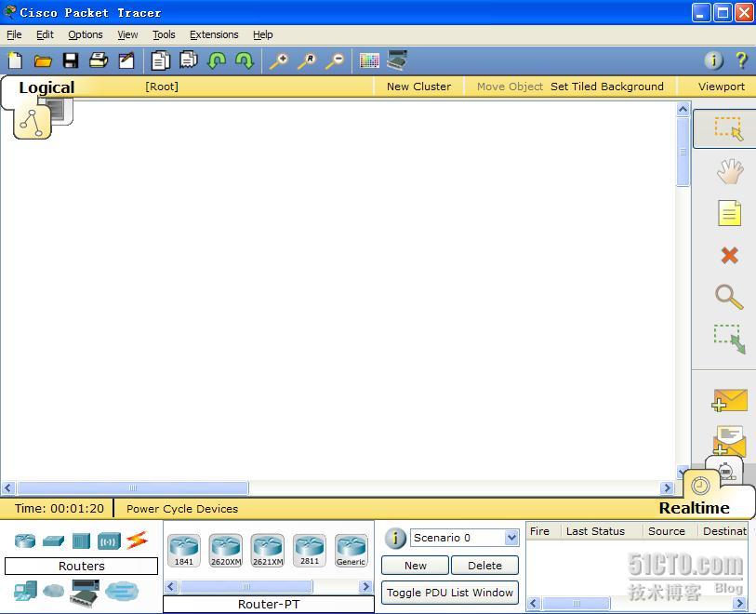The image size is (756, 614).
Task: Click the scenario information icon
Action: tap(395, 538)
